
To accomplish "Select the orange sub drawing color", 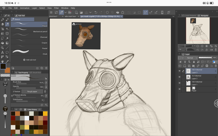I will (8, 70).
